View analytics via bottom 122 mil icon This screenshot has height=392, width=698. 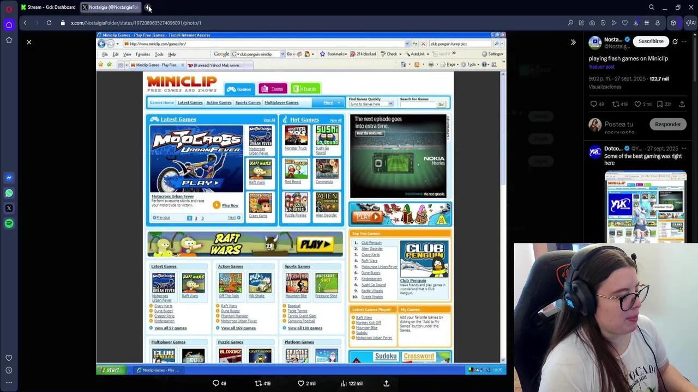pos(352,383)
